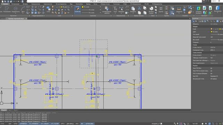223x125 pixels.
Task: Switch to the Модель layout tab
Action: [x=4, y=110]
